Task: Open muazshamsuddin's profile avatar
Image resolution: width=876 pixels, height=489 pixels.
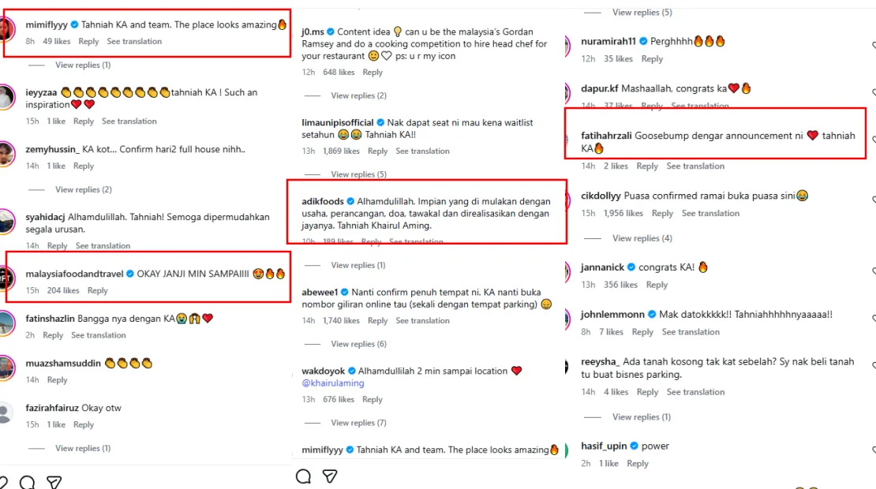Action: 6,368
